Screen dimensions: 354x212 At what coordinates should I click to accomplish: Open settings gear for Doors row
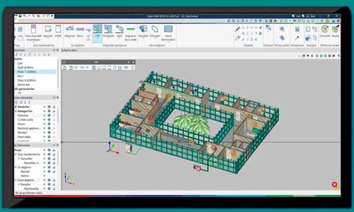[x=49, y=124]
